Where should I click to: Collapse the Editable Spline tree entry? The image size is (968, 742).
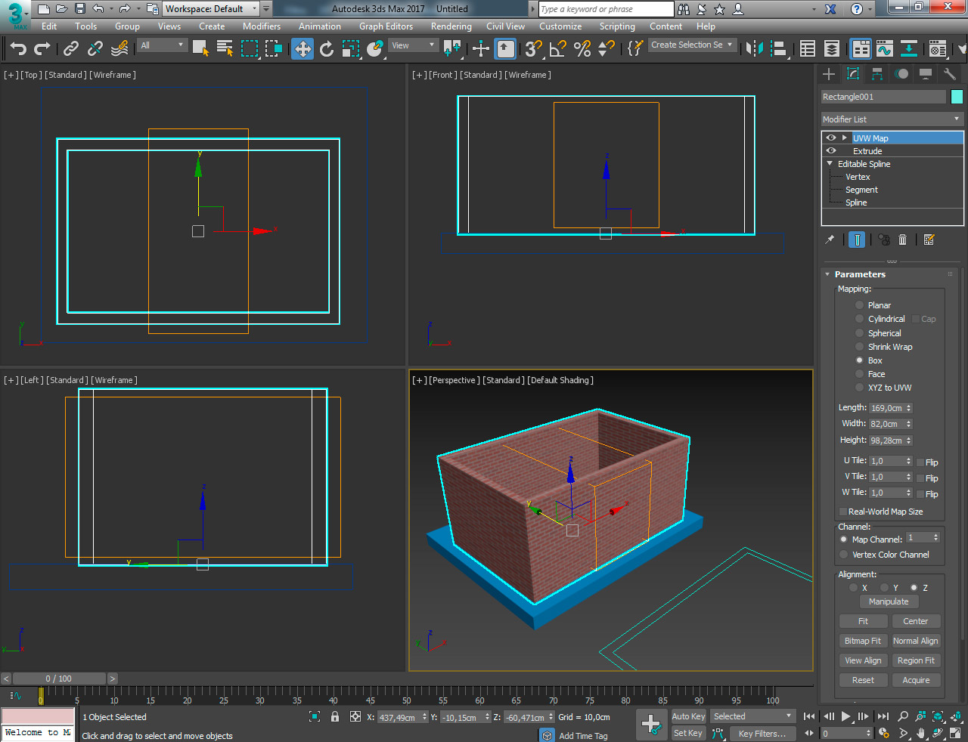(830, 164)
